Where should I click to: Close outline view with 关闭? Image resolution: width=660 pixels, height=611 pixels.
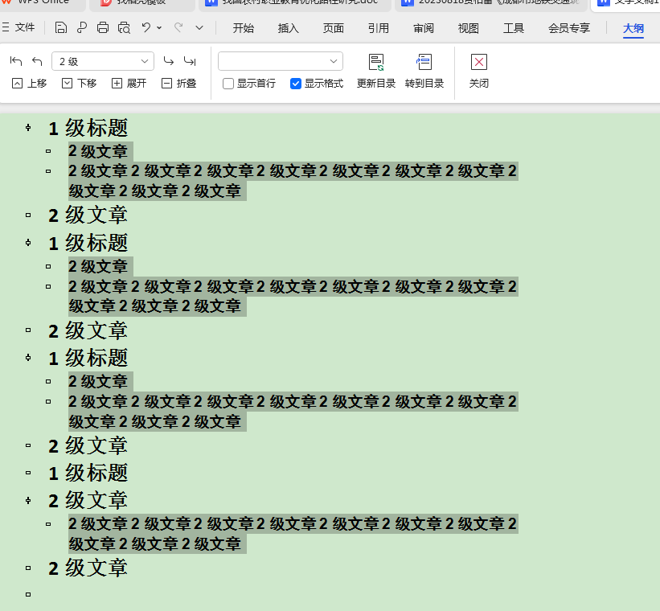click(479, 72)
